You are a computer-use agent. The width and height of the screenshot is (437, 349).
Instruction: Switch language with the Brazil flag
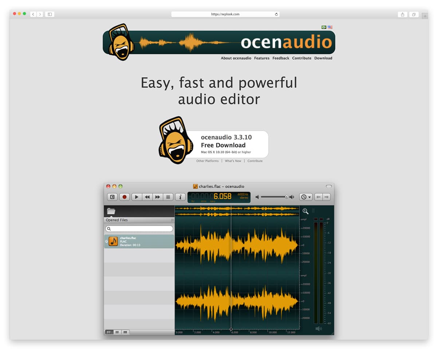[x=324, y=27]
